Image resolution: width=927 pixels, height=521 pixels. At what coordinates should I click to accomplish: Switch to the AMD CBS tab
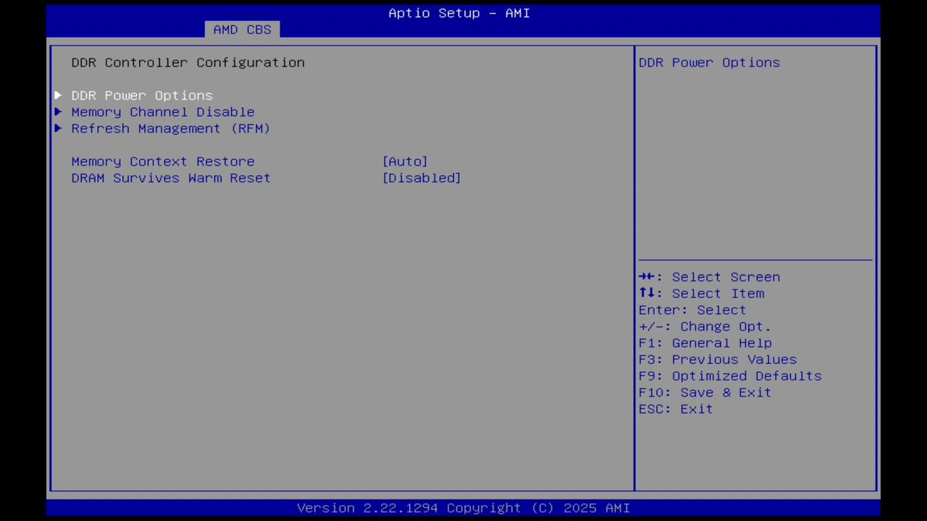coord(242,29)
